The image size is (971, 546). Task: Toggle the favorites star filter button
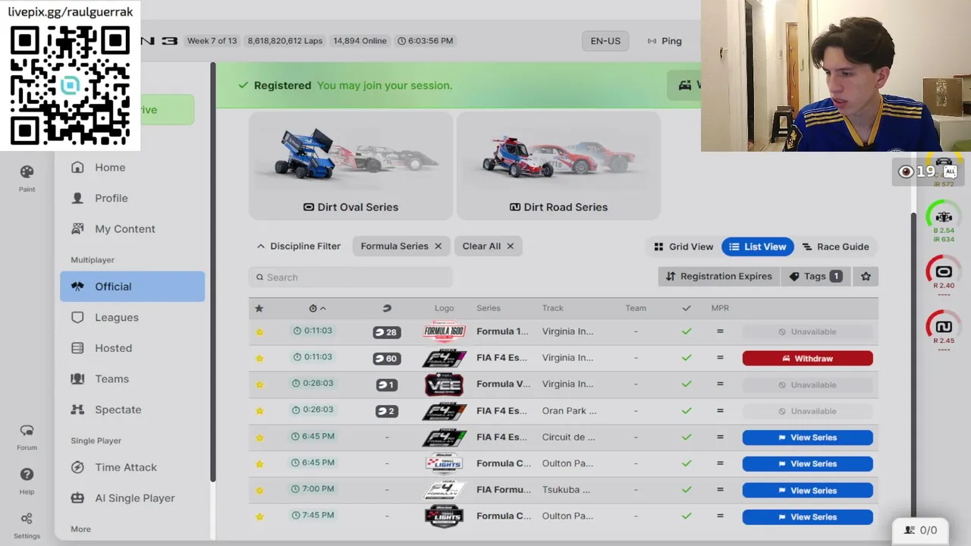(x=866, y=277)
